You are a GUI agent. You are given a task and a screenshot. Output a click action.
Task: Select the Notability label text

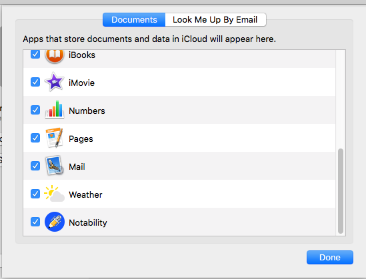tap(88, 223)
